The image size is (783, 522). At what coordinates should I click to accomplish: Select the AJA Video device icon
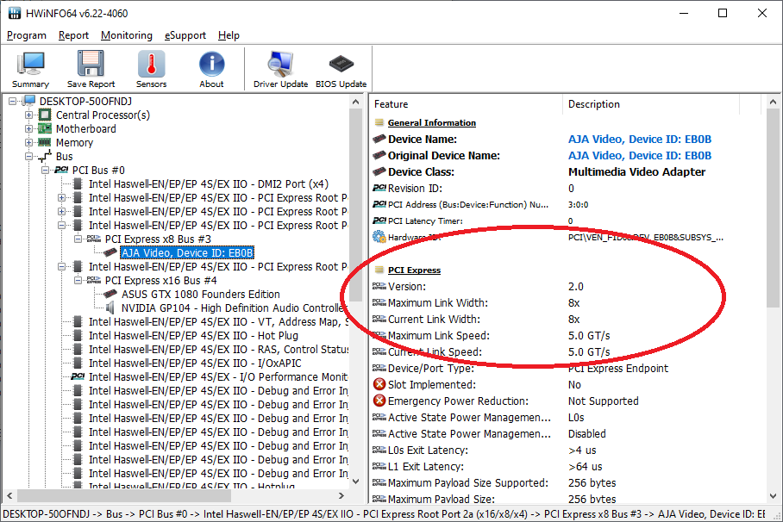coord(110,252)
